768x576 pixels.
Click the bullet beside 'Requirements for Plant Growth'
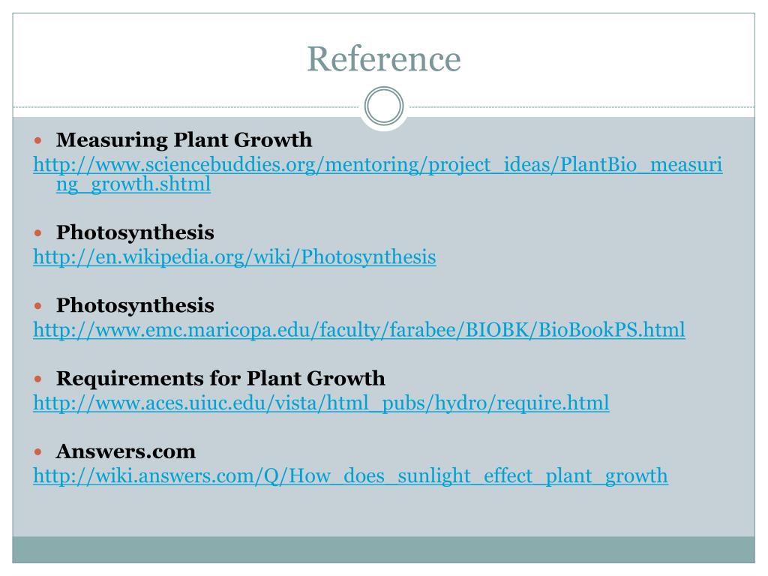(x=38, y=379)
